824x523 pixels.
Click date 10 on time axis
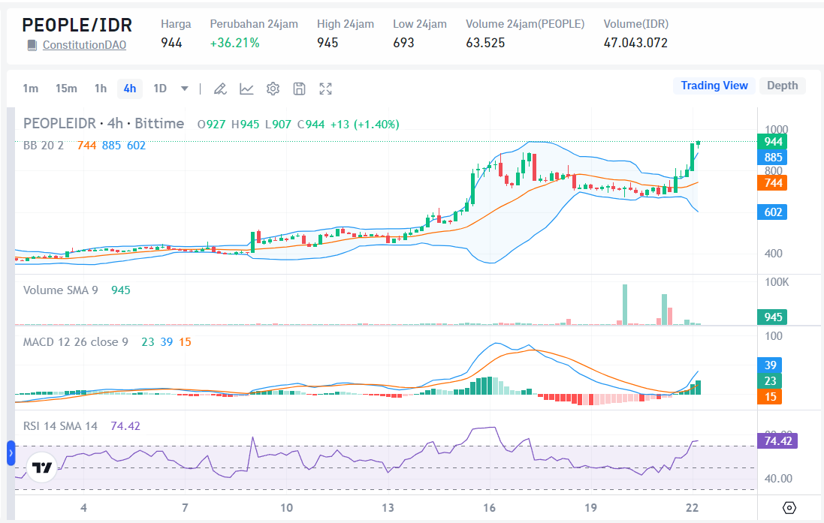click(x=286, y=508)
